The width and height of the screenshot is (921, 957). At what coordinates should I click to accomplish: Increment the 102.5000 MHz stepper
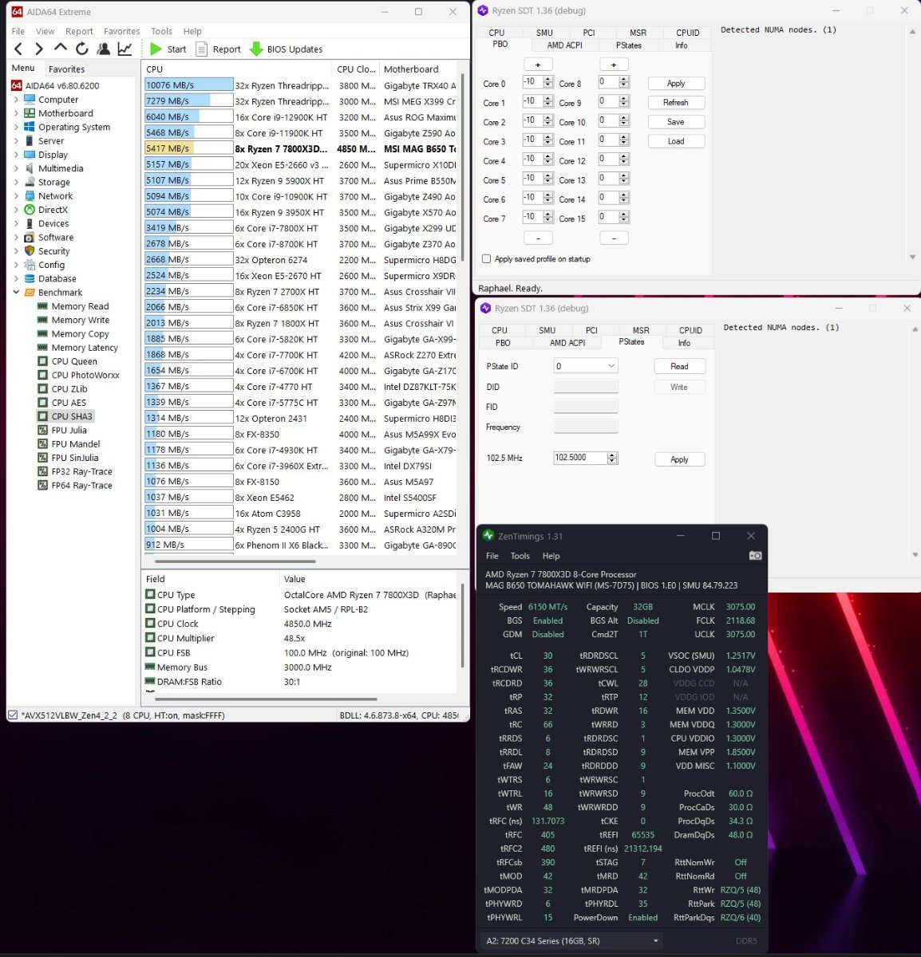pyautogui.click(x=612, y=455)
